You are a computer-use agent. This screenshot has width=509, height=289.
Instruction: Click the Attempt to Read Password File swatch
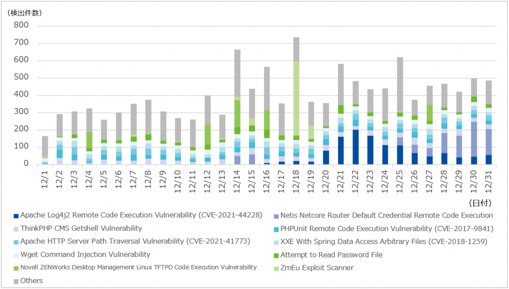point(276,255)
